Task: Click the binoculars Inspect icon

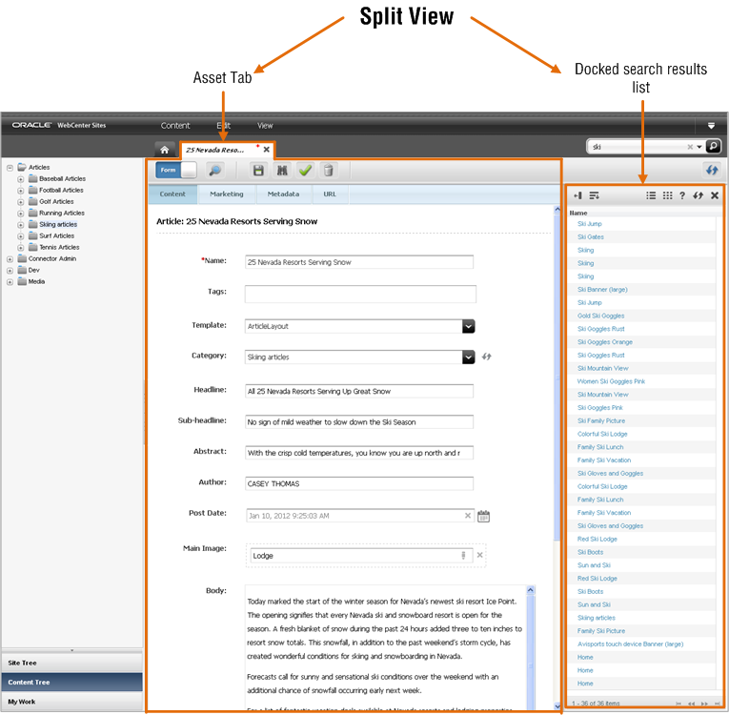Action: [x=282, y=171]
